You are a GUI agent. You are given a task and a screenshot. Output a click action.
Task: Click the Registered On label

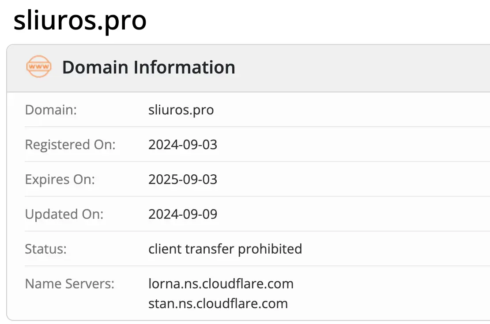click(70, 144)
